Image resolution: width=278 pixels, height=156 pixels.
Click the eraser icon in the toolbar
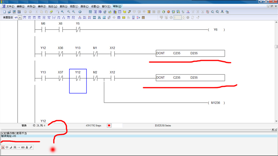[x=51, y=12]
